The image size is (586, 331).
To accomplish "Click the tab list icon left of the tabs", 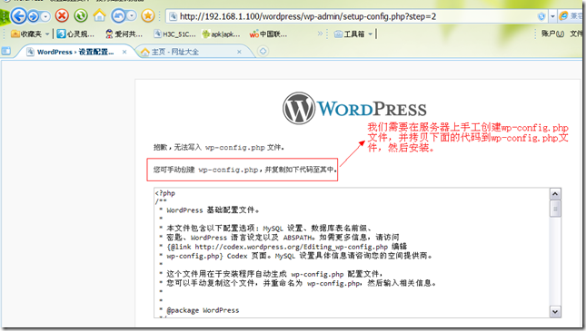I will click(x=6, y=51).
